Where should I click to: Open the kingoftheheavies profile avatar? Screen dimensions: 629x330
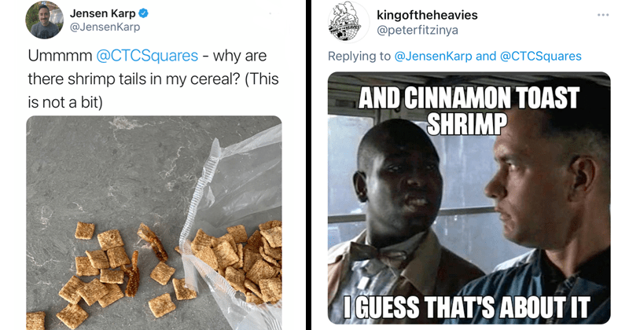tap(347, 22)
